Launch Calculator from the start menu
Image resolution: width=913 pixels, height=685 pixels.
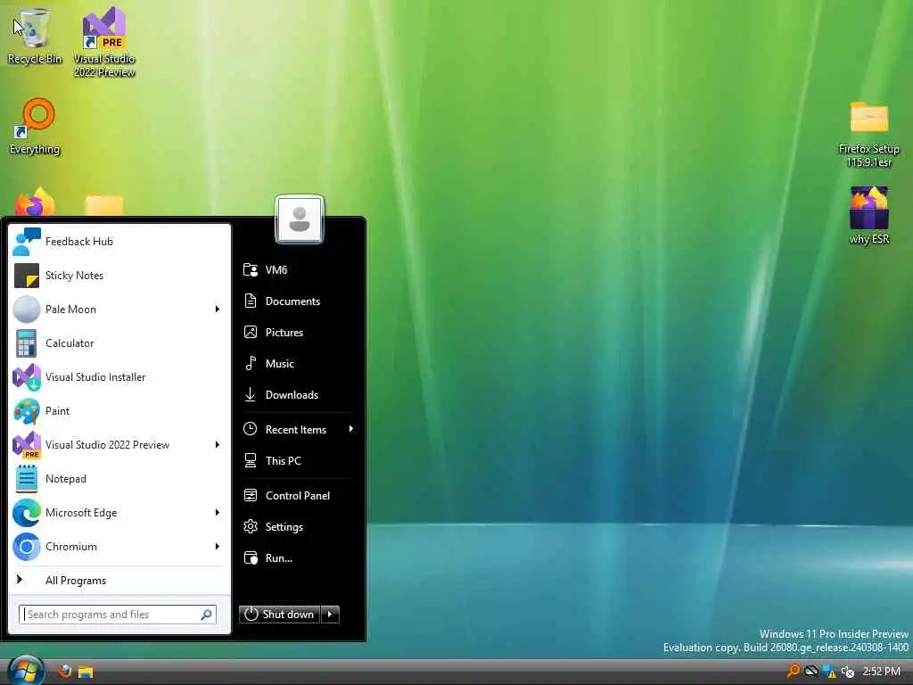[119, 343]
